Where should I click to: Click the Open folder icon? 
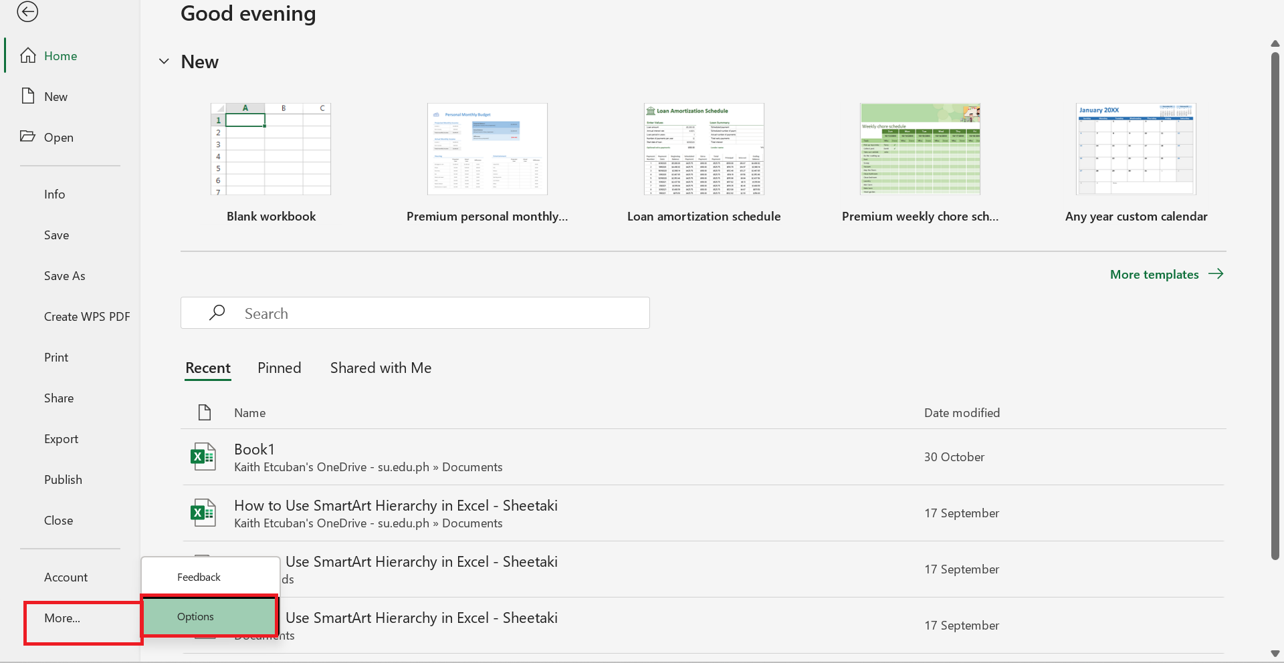click(x=28, y=136)
